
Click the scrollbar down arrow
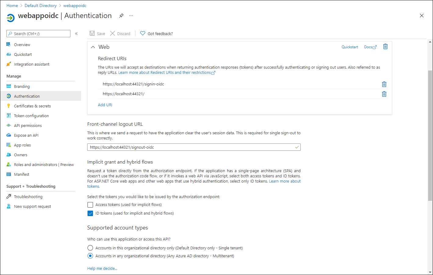(430, 272)
